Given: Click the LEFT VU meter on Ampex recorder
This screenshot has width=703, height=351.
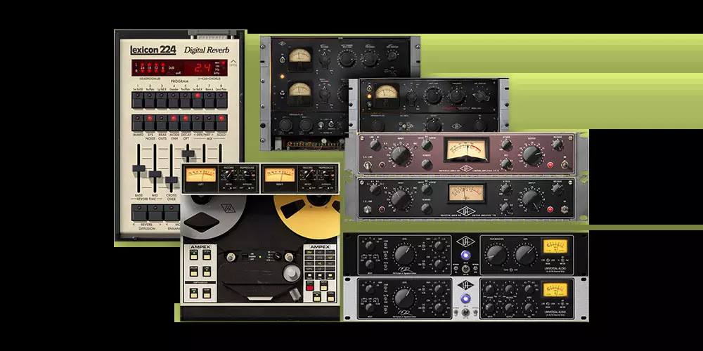Looking at the screenshot, I should (x=201, y=175).
